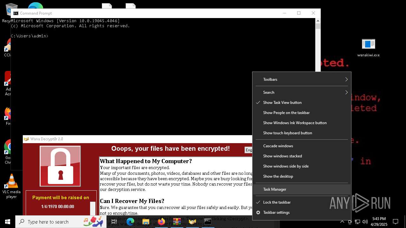
Task: Open the language dropdown in Wana Decrypt0r
Action: tap(248, 150)
